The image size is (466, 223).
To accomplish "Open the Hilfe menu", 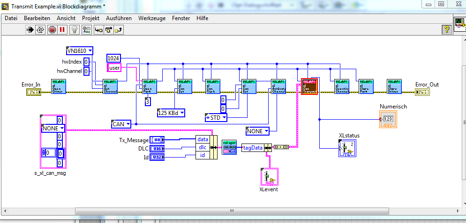I will click(x=203, y=18).
